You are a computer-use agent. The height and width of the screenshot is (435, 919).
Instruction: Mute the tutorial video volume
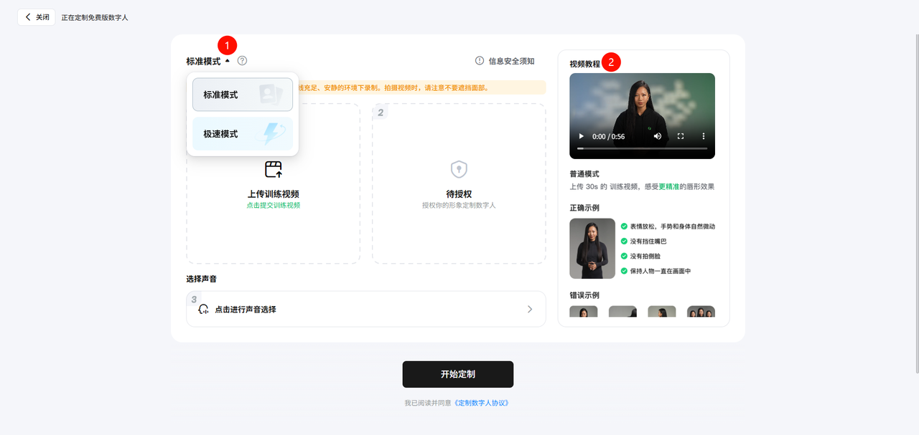[657, 136]
